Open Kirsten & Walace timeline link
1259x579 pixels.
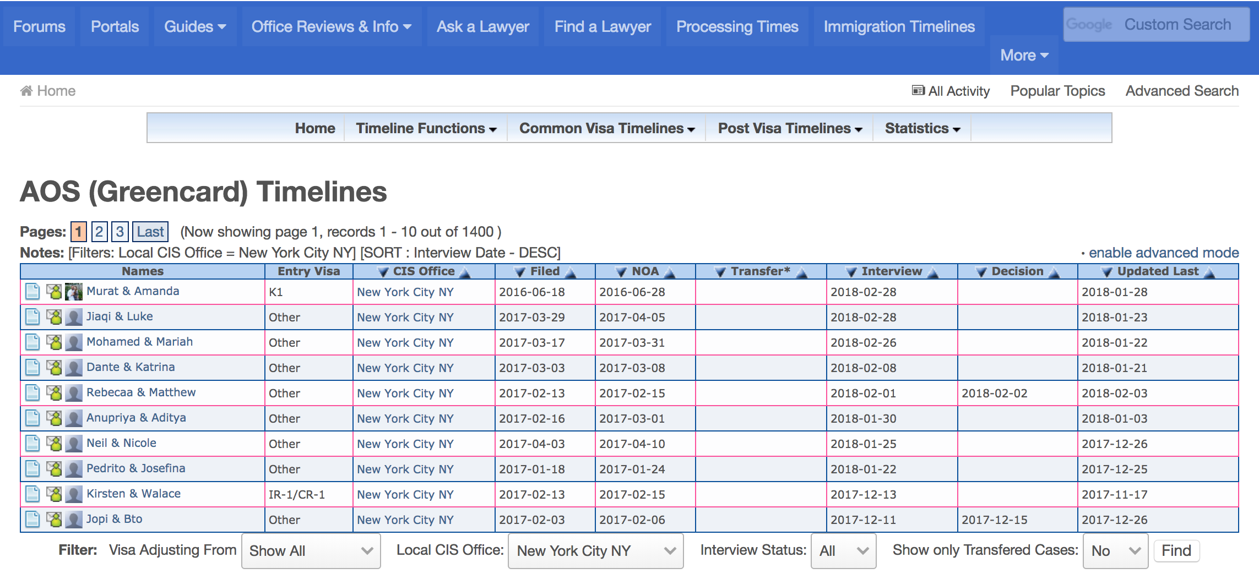(134, 494)
